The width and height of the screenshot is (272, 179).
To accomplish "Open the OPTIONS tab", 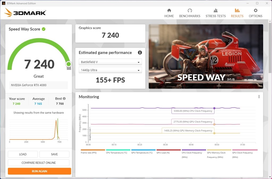I will 256,13.
